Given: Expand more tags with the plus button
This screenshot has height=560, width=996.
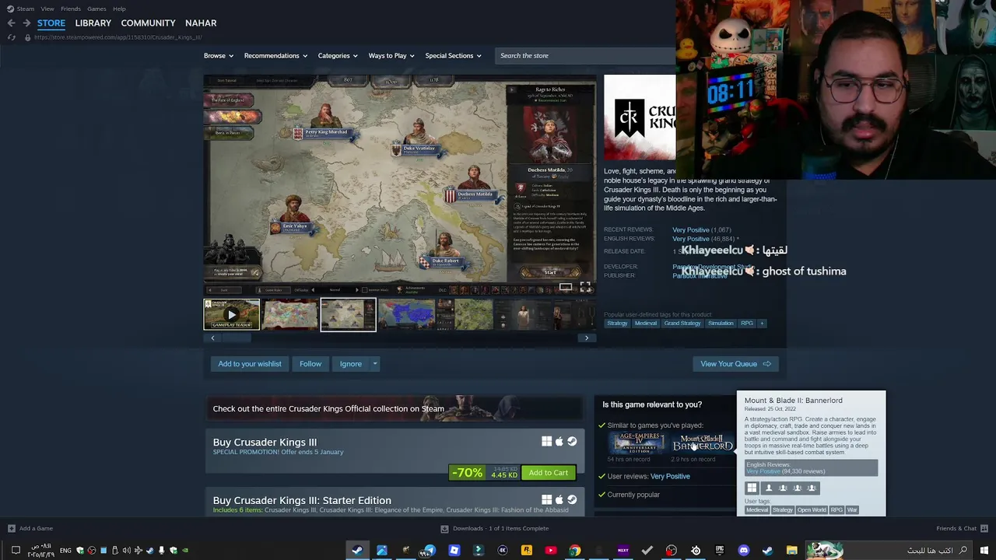Looking at the screenshot, I should click(762, 323).
